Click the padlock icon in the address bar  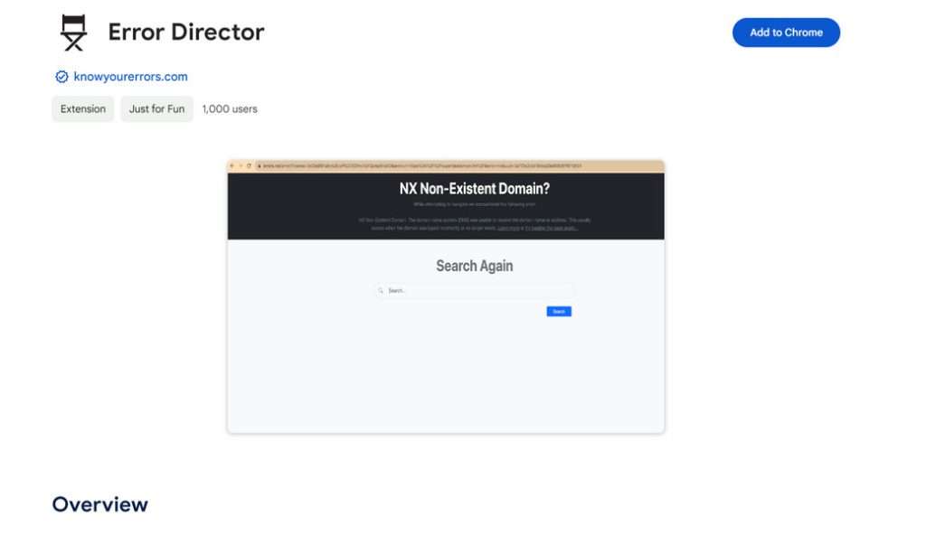(260, 165)
